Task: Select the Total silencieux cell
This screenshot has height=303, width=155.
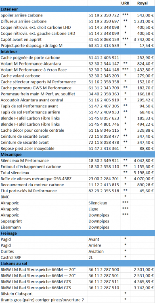Action: 44,173
